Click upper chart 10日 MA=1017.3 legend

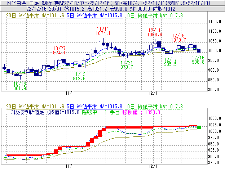coord(154,15)
